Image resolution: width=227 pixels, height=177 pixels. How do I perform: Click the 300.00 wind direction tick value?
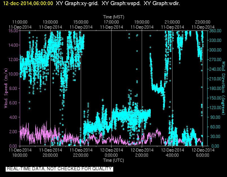point(215,50)
